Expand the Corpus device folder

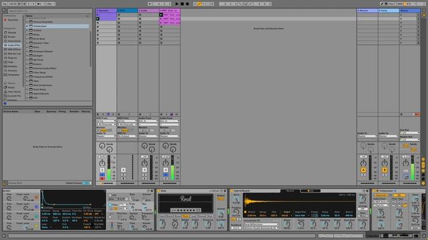[x=27, y=30]
